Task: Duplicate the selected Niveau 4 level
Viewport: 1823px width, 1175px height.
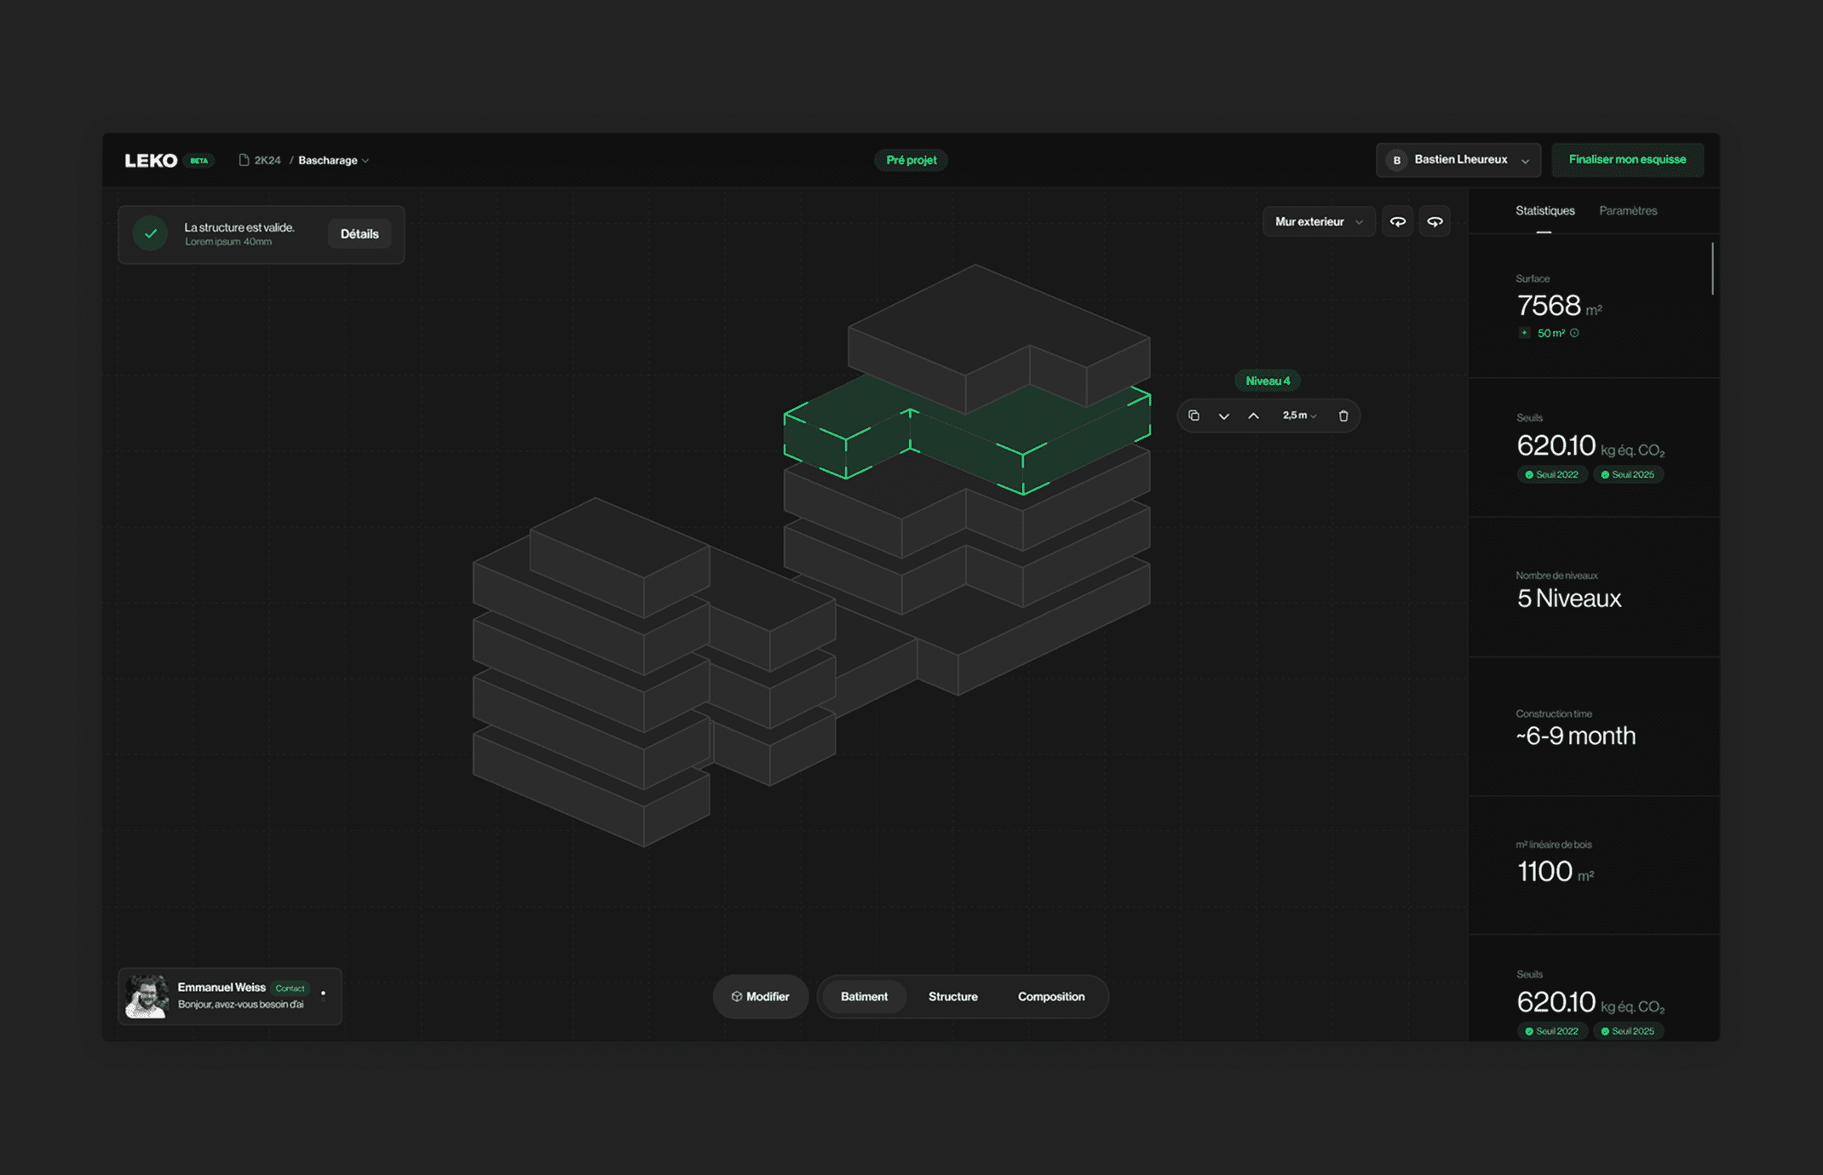Action: point(1193,416)
